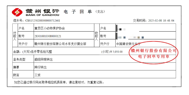Click business type value 超级网银转出

click(44, 59)
